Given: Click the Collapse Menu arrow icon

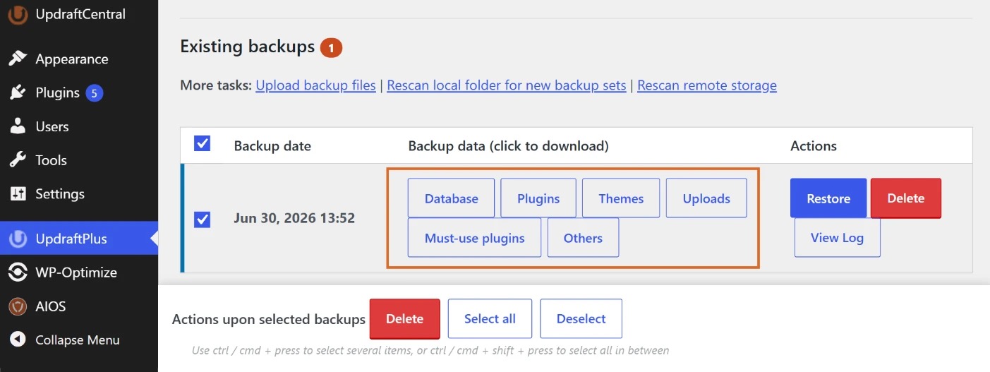Looking at the screenshot, I should tap(18, 340).
